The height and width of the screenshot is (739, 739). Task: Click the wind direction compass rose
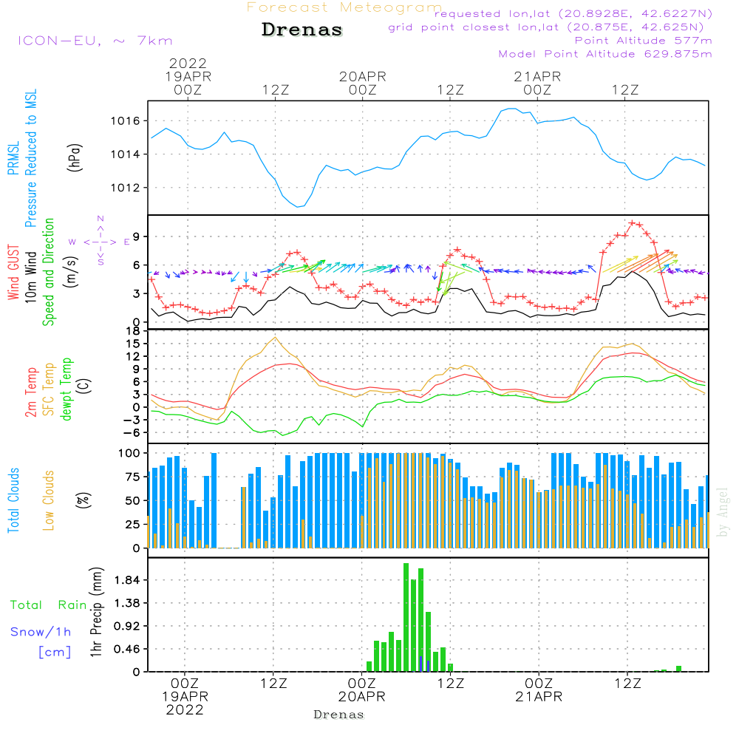101,241
